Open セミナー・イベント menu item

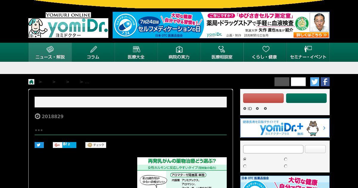(x=308, y=52)
